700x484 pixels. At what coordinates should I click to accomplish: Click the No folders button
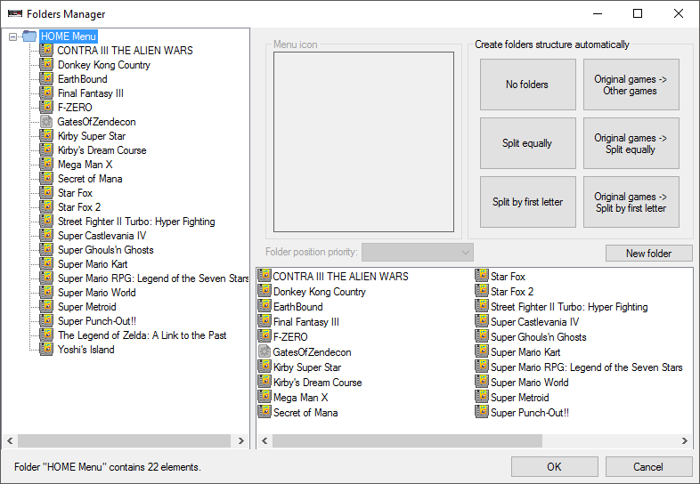coord(528,85)
